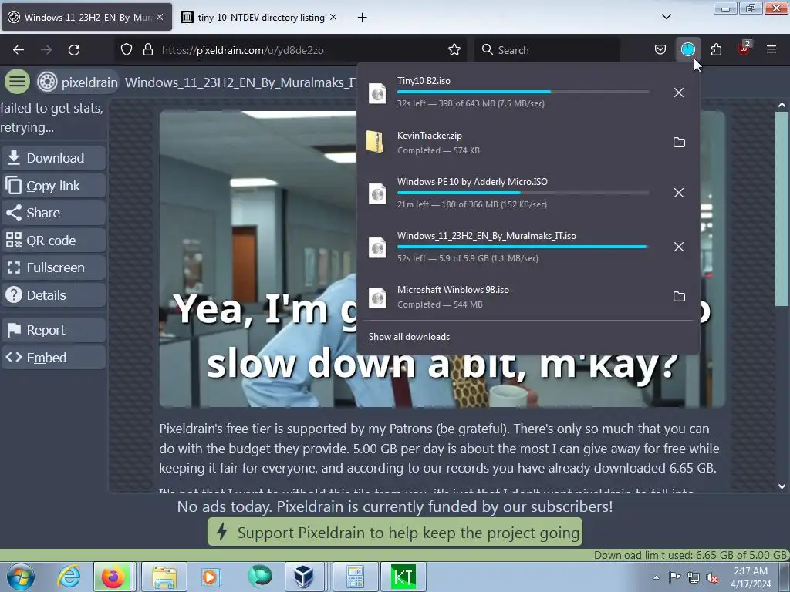790x592 pixels.
Task: Click the page scrollbar down arrow
Action: click(782, 486)
